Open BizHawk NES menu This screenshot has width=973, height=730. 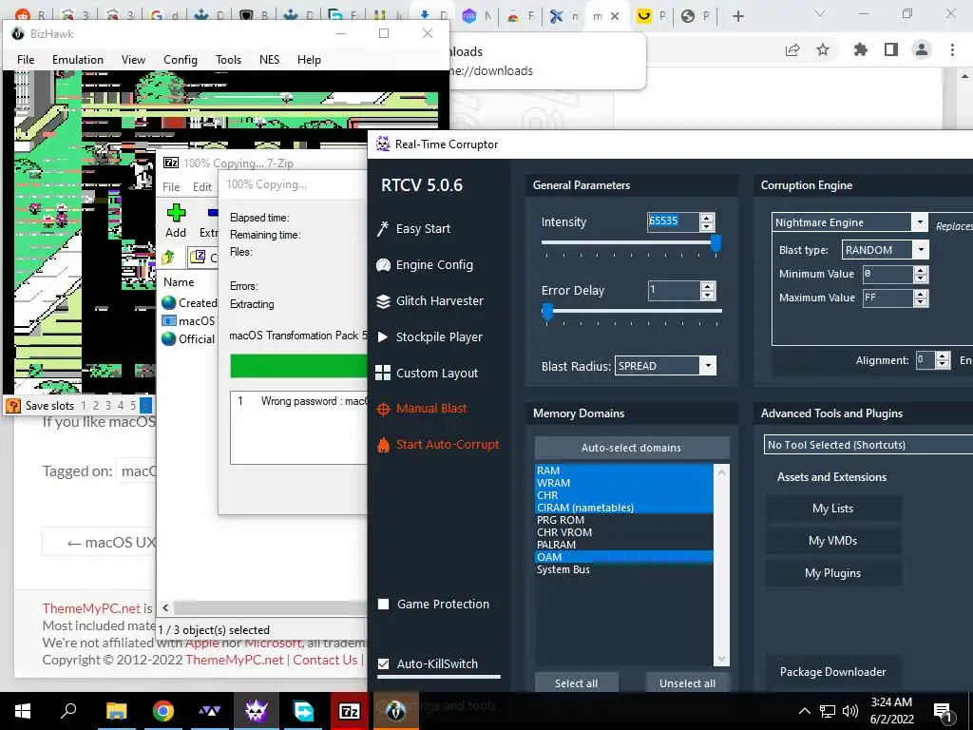coord(269,60)
